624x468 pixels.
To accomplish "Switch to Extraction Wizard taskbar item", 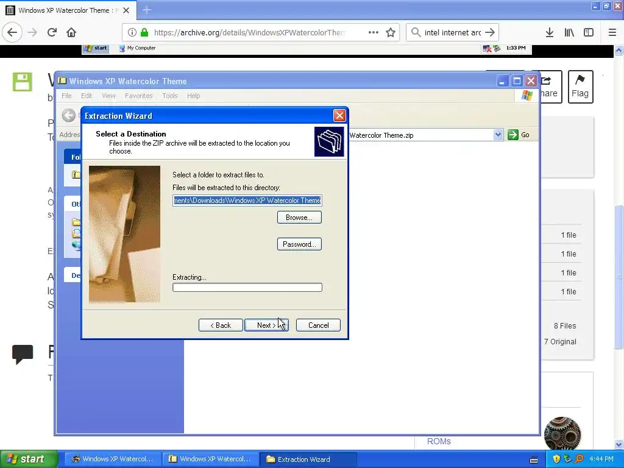I will 308,459.
